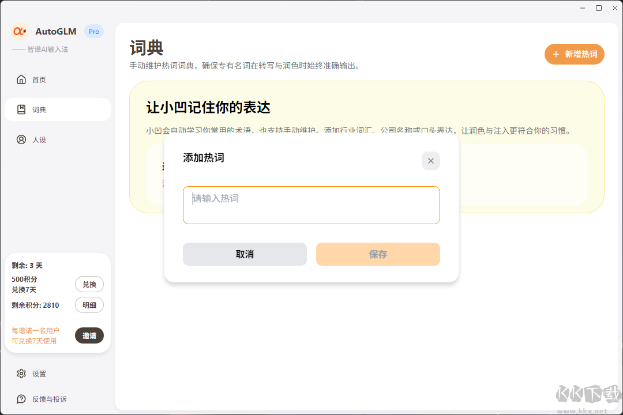Maximize the application window
623x415 pixels.
(599, 8)
